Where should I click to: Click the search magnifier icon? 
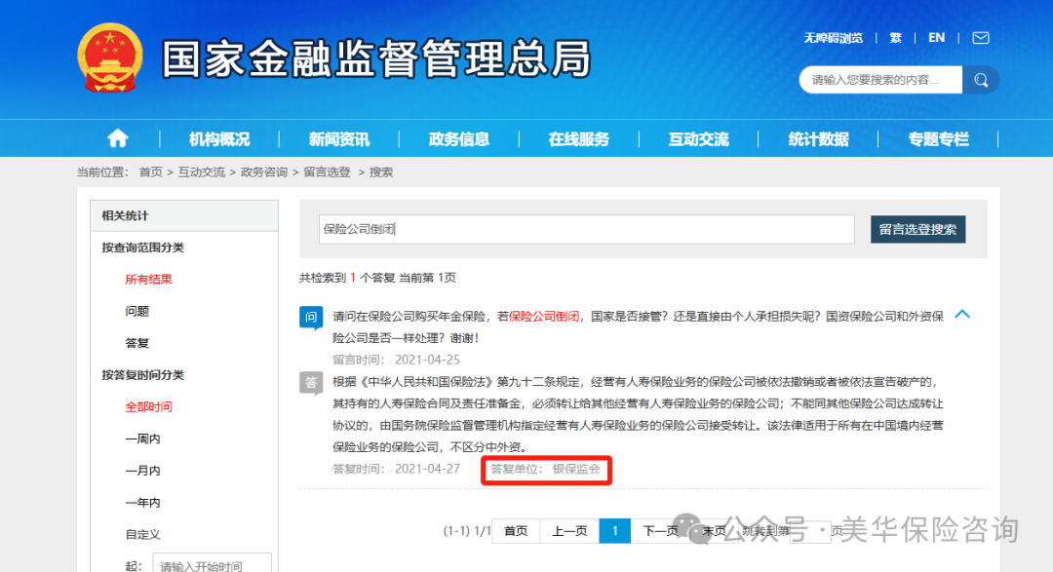[x=981, y=79]
